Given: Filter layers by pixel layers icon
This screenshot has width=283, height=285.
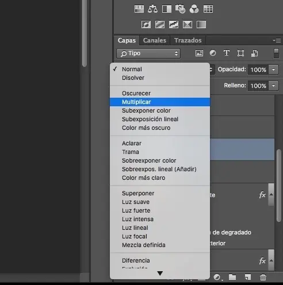Looking at the screenshot, I should click(x=199, y=53).
